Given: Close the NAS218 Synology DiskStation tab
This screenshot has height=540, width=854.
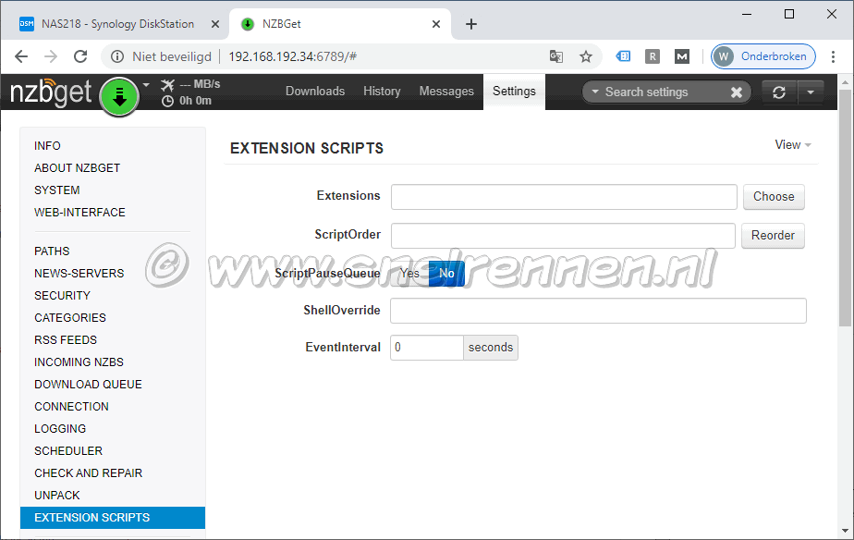Looking at the screenshot, I should pyautogui.click(x=215, y=24).
